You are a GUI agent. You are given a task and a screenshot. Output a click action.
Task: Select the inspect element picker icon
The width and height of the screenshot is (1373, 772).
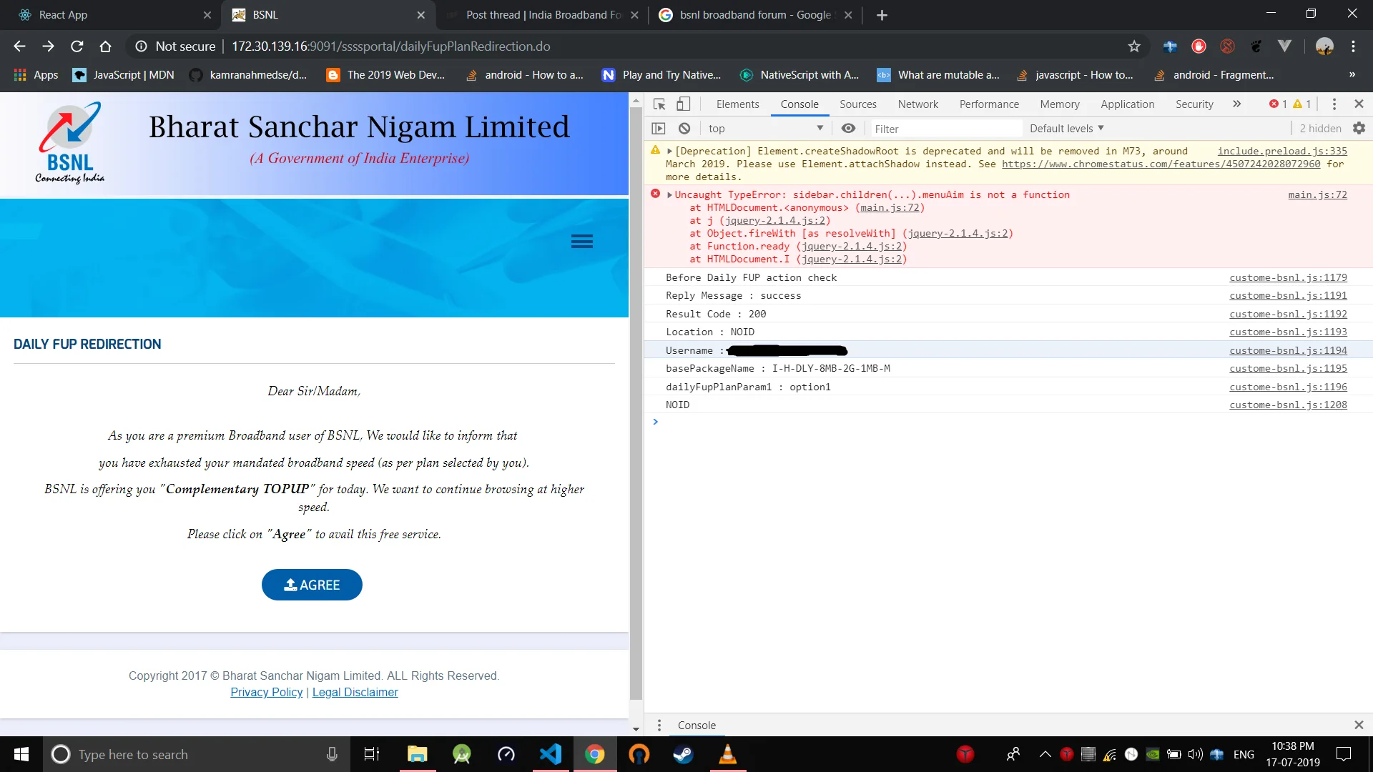(659, 104)
